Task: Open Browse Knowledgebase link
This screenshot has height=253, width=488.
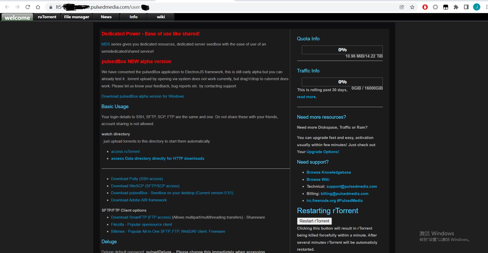Action: pyautogui.click(x=329, y=172)
